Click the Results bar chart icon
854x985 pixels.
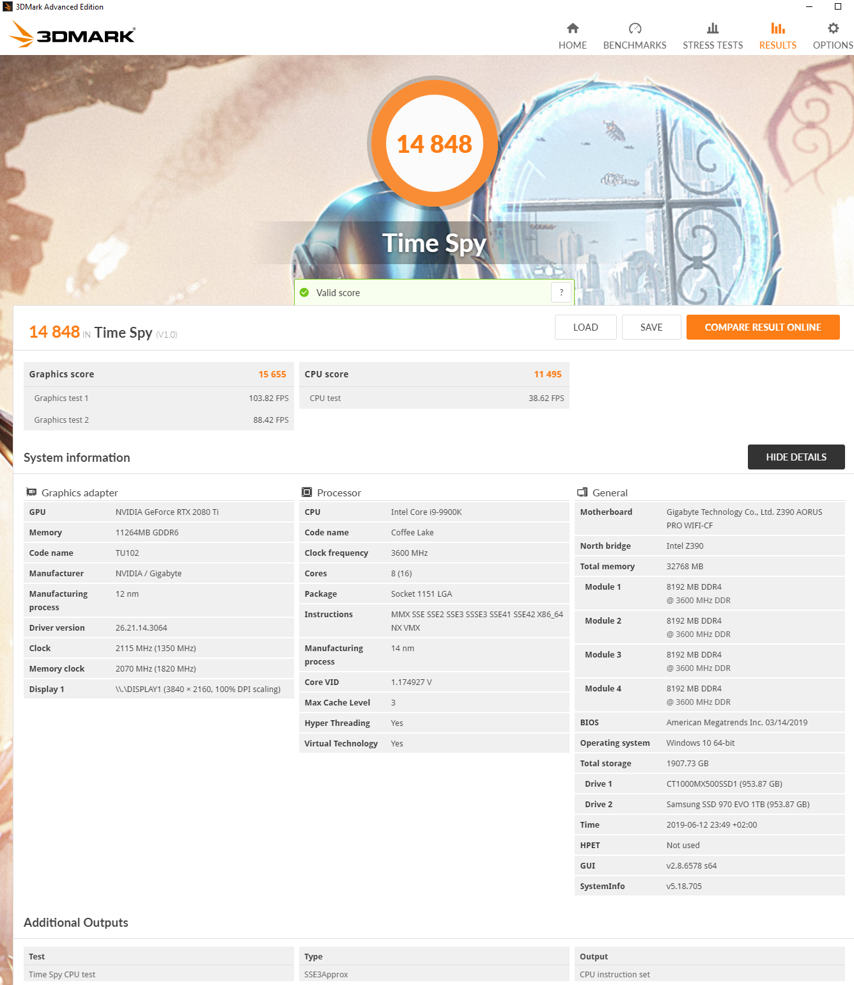click(778, 28)
